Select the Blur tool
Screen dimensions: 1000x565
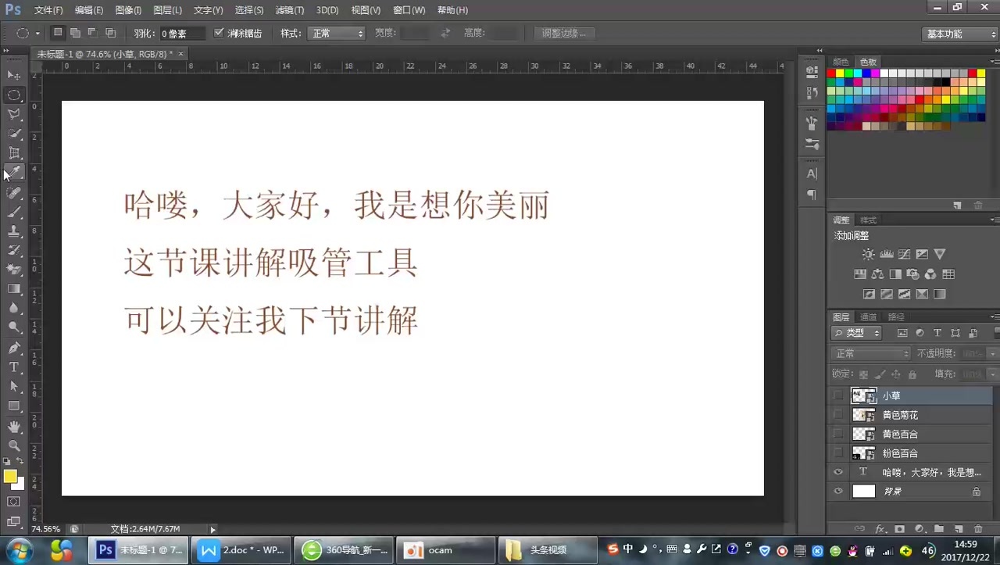14,309
